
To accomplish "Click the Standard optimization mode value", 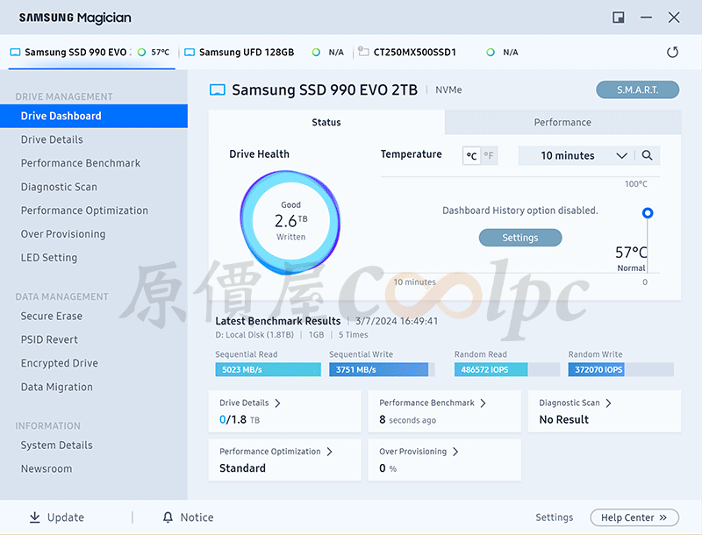I will 242,468.
